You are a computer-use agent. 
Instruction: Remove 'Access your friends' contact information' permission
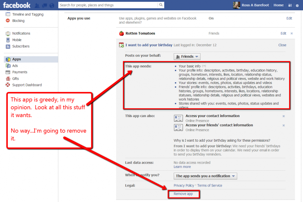[x=283, y=125]
